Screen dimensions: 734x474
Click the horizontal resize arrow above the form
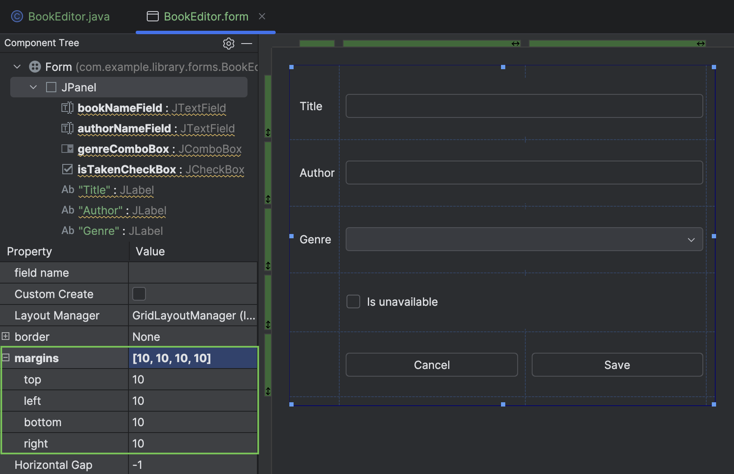point(515,43)
